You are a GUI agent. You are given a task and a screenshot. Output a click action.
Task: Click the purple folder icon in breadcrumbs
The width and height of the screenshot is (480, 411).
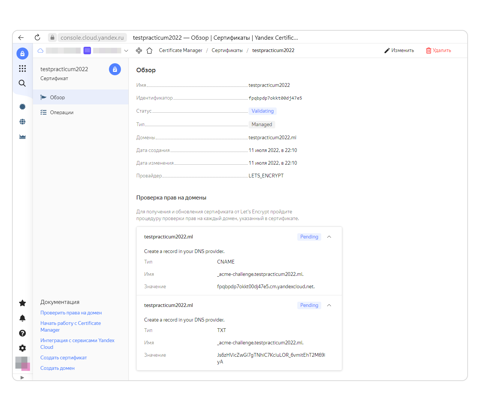point(87,51)
